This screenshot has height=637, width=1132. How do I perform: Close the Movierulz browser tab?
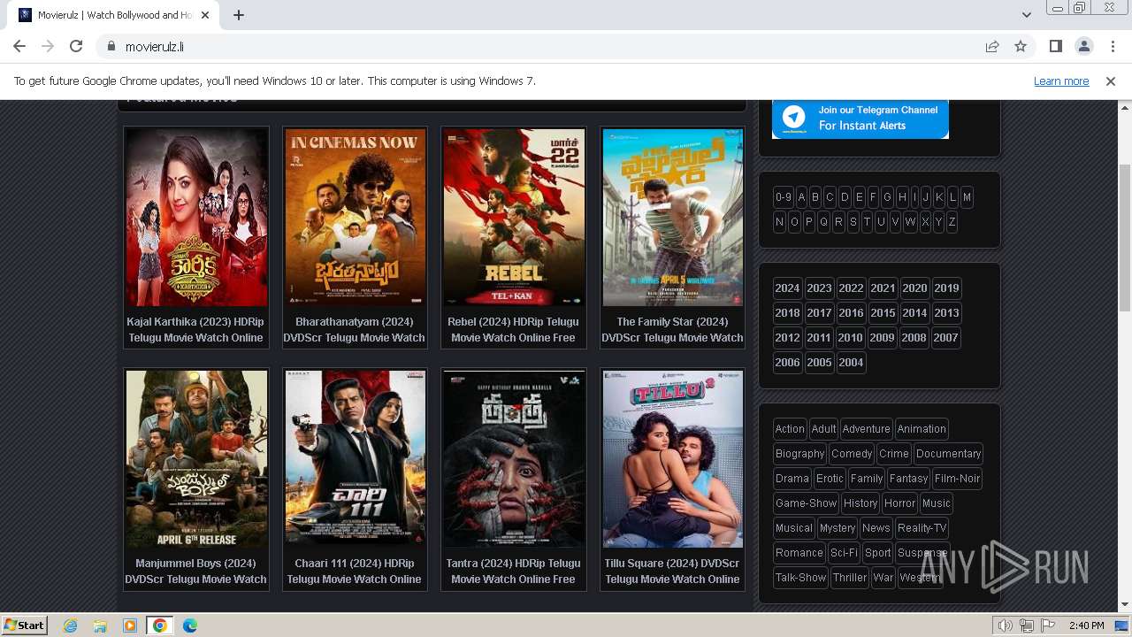(x=205, y=15)
